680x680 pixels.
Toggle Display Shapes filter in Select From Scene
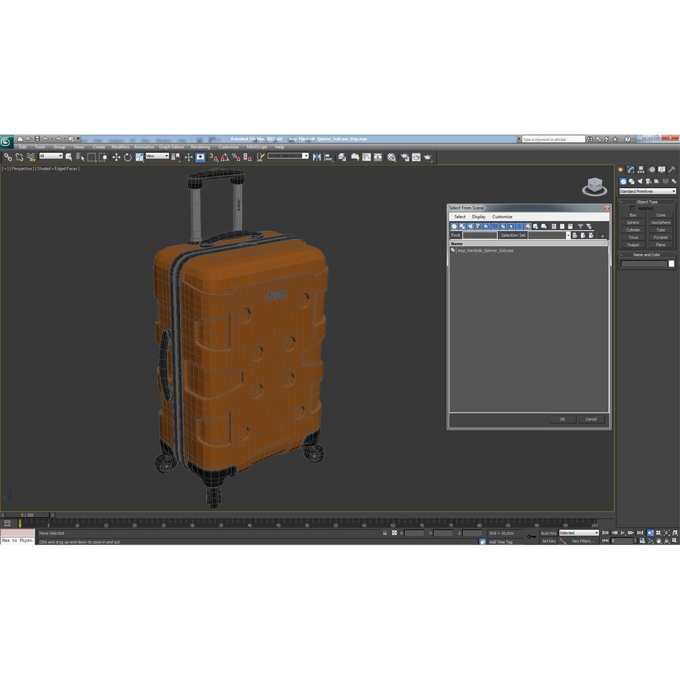point(462,227)
